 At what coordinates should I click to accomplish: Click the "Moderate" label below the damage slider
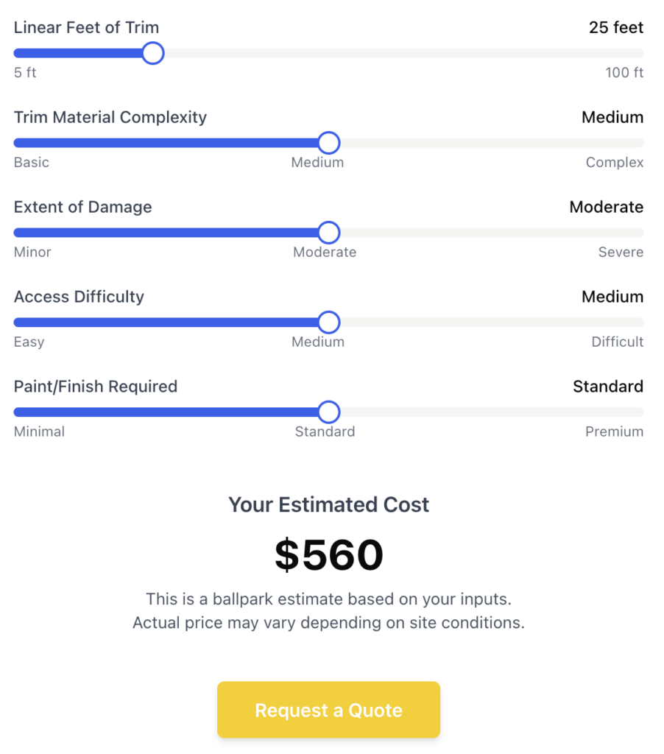pyautogui.click(x=325, y=253)
